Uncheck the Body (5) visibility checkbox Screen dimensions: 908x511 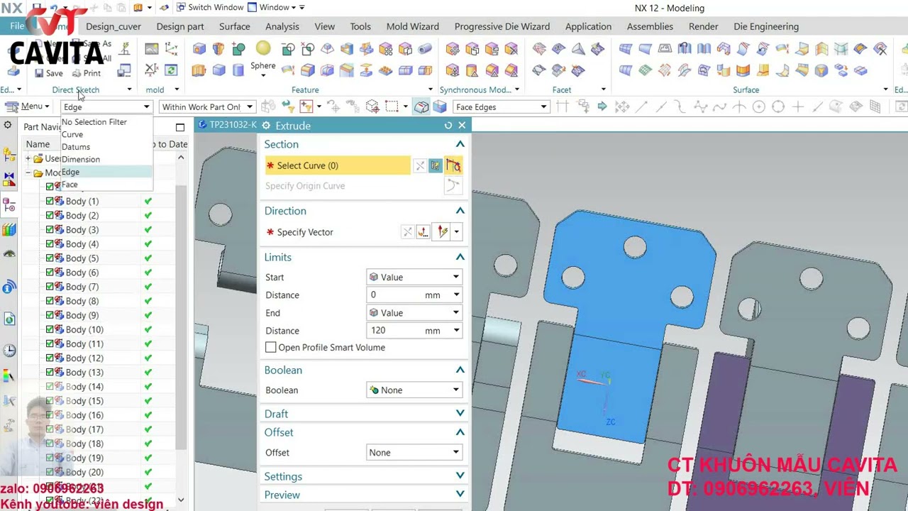tap(50, 258)
